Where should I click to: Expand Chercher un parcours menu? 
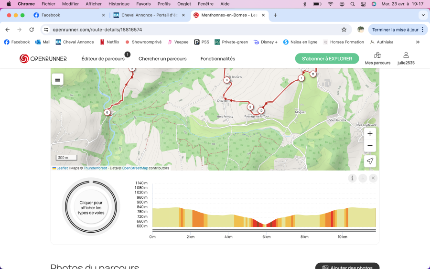[162, 59]
